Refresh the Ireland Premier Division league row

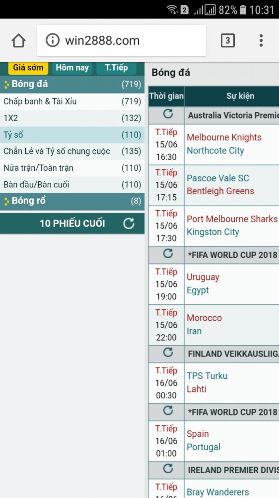coord(168,469)
